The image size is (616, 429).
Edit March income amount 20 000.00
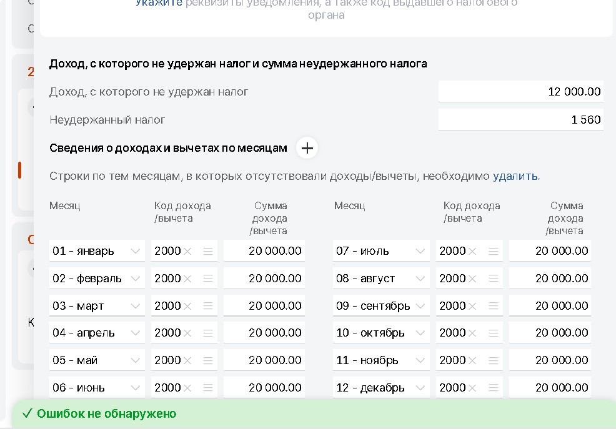coord(264,306)
